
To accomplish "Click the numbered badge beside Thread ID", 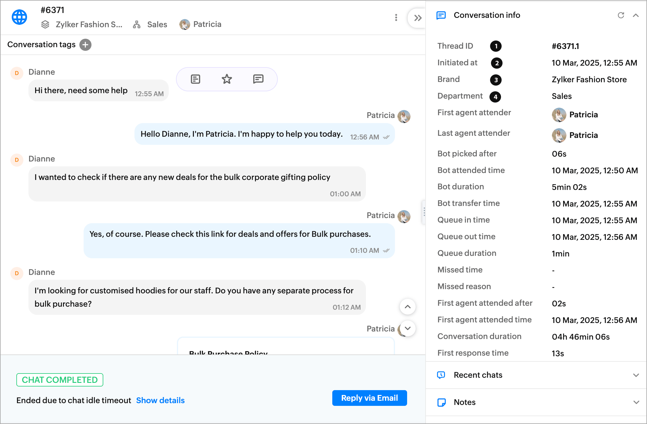I will [496, 46].
